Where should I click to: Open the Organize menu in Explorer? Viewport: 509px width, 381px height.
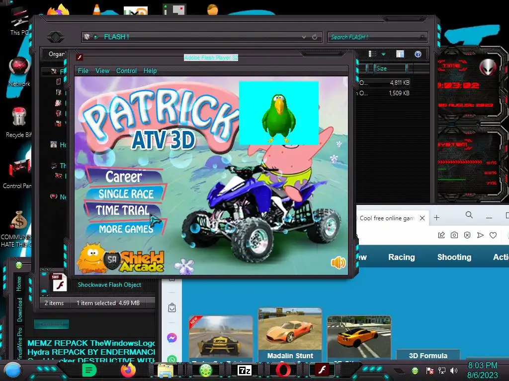coord(57,54)
